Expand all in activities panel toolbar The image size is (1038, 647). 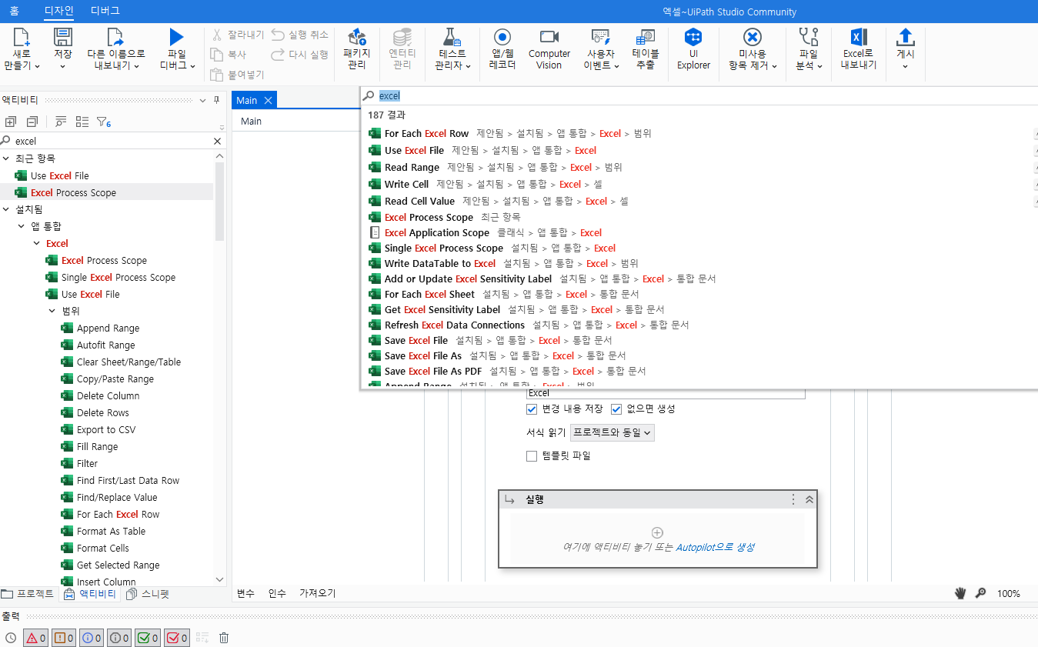[11, 122]
